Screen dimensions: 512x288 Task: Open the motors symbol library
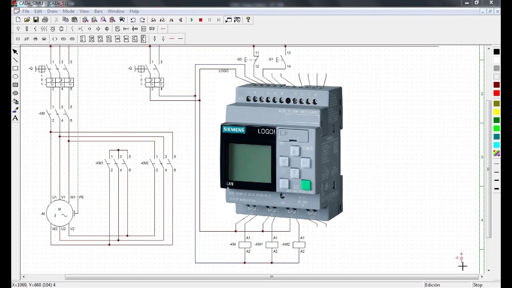pyautogui.click(x=52, y=29)
